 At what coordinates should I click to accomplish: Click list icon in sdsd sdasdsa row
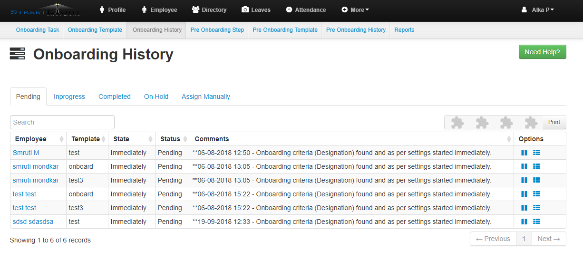tap(536, 222)
